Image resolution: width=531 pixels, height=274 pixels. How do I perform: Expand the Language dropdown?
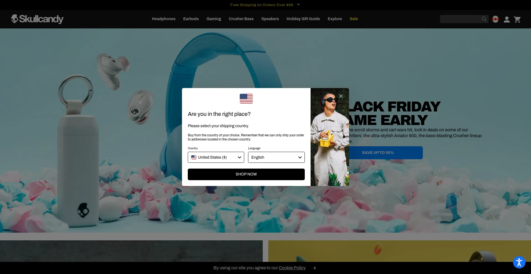[276, 157]
